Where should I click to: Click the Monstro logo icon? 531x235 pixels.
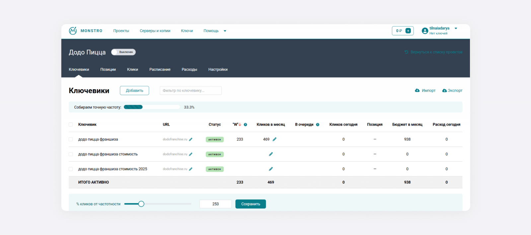click(73, 31)
